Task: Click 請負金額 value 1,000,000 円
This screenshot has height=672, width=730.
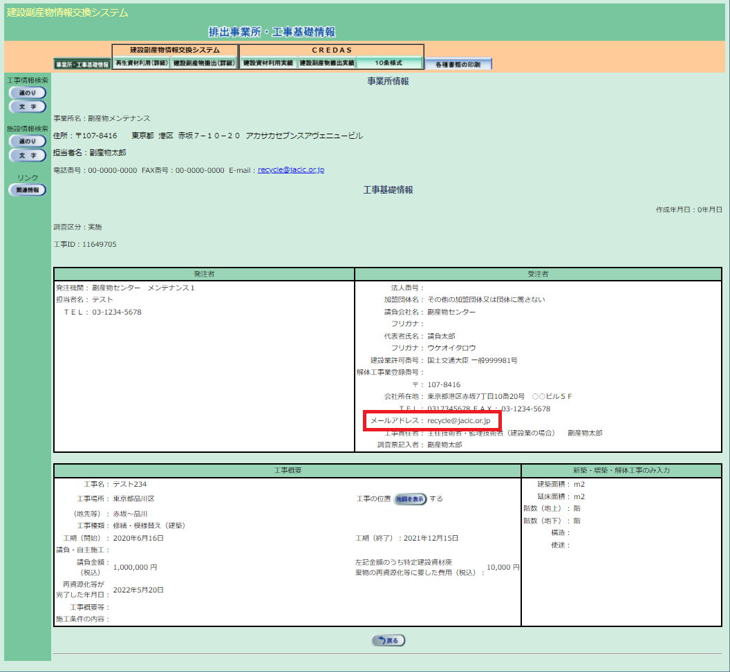Action: [135, 567]
